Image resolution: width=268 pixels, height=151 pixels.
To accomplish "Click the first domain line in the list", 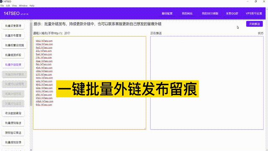I will (x=44, y=41).
